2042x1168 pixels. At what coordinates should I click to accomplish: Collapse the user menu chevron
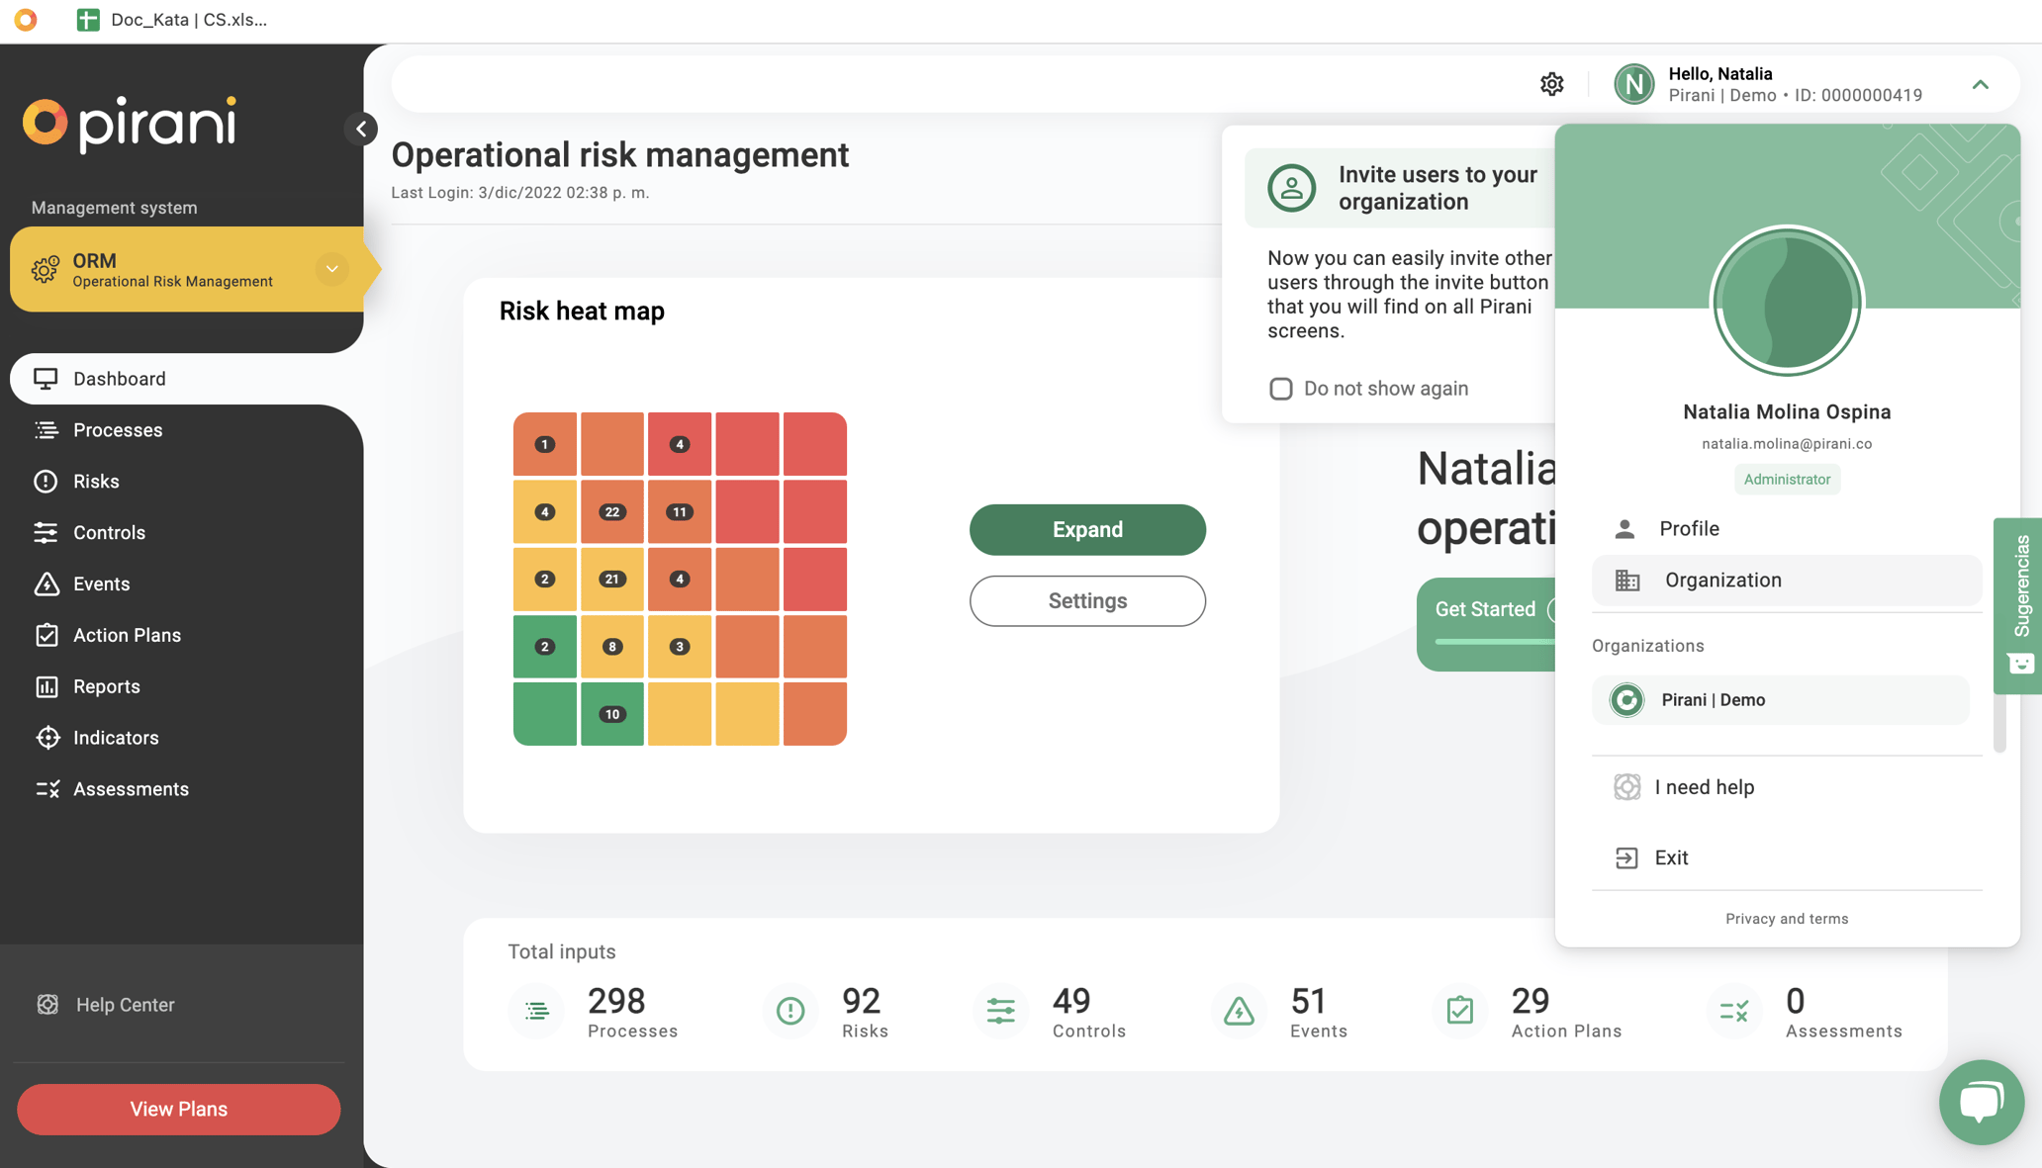point(1980,84)
